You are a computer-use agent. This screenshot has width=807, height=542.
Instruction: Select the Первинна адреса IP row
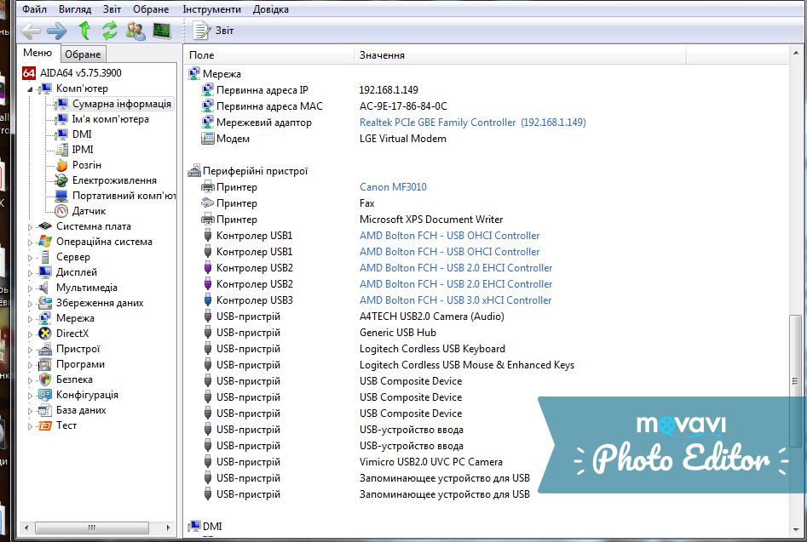click(x=487, y=90)
